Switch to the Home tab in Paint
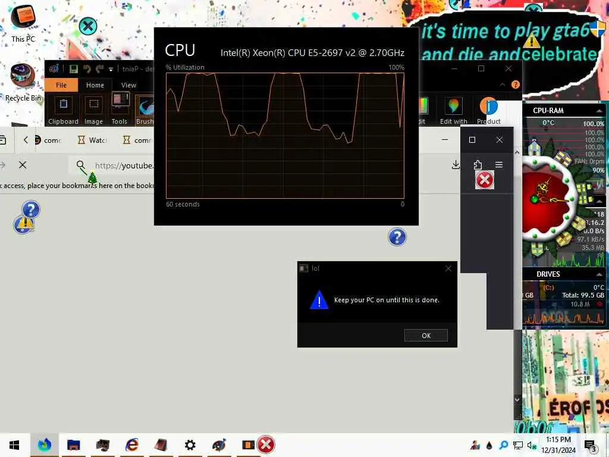 (95, 85)
